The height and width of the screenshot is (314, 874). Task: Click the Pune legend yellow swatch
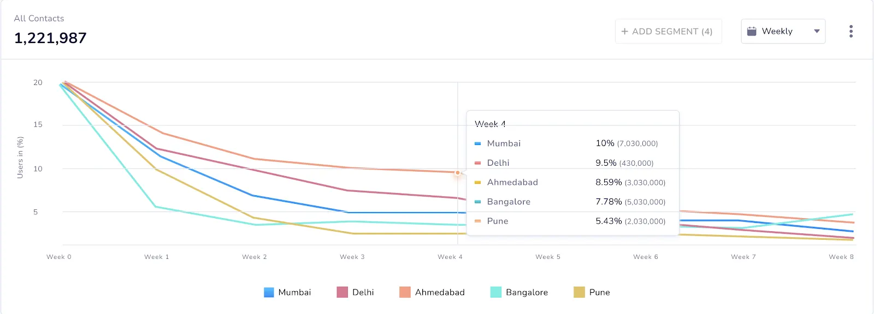coord(579,292)
